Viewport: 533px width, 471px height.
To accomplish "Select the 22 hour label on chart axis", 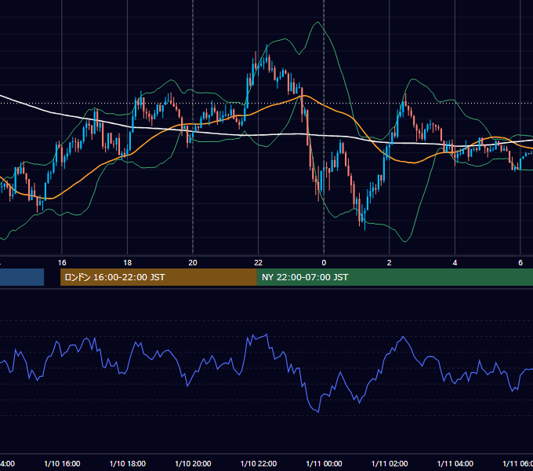I will click(x=259, y=263).
